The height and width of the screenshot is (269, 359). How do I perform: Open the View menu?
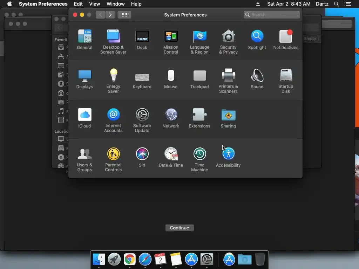click(x=95, y=4)
